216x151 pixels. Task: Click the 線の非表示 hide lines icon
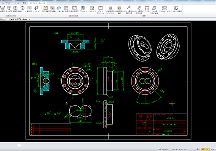pyautogui.click(x=66, y=9)
